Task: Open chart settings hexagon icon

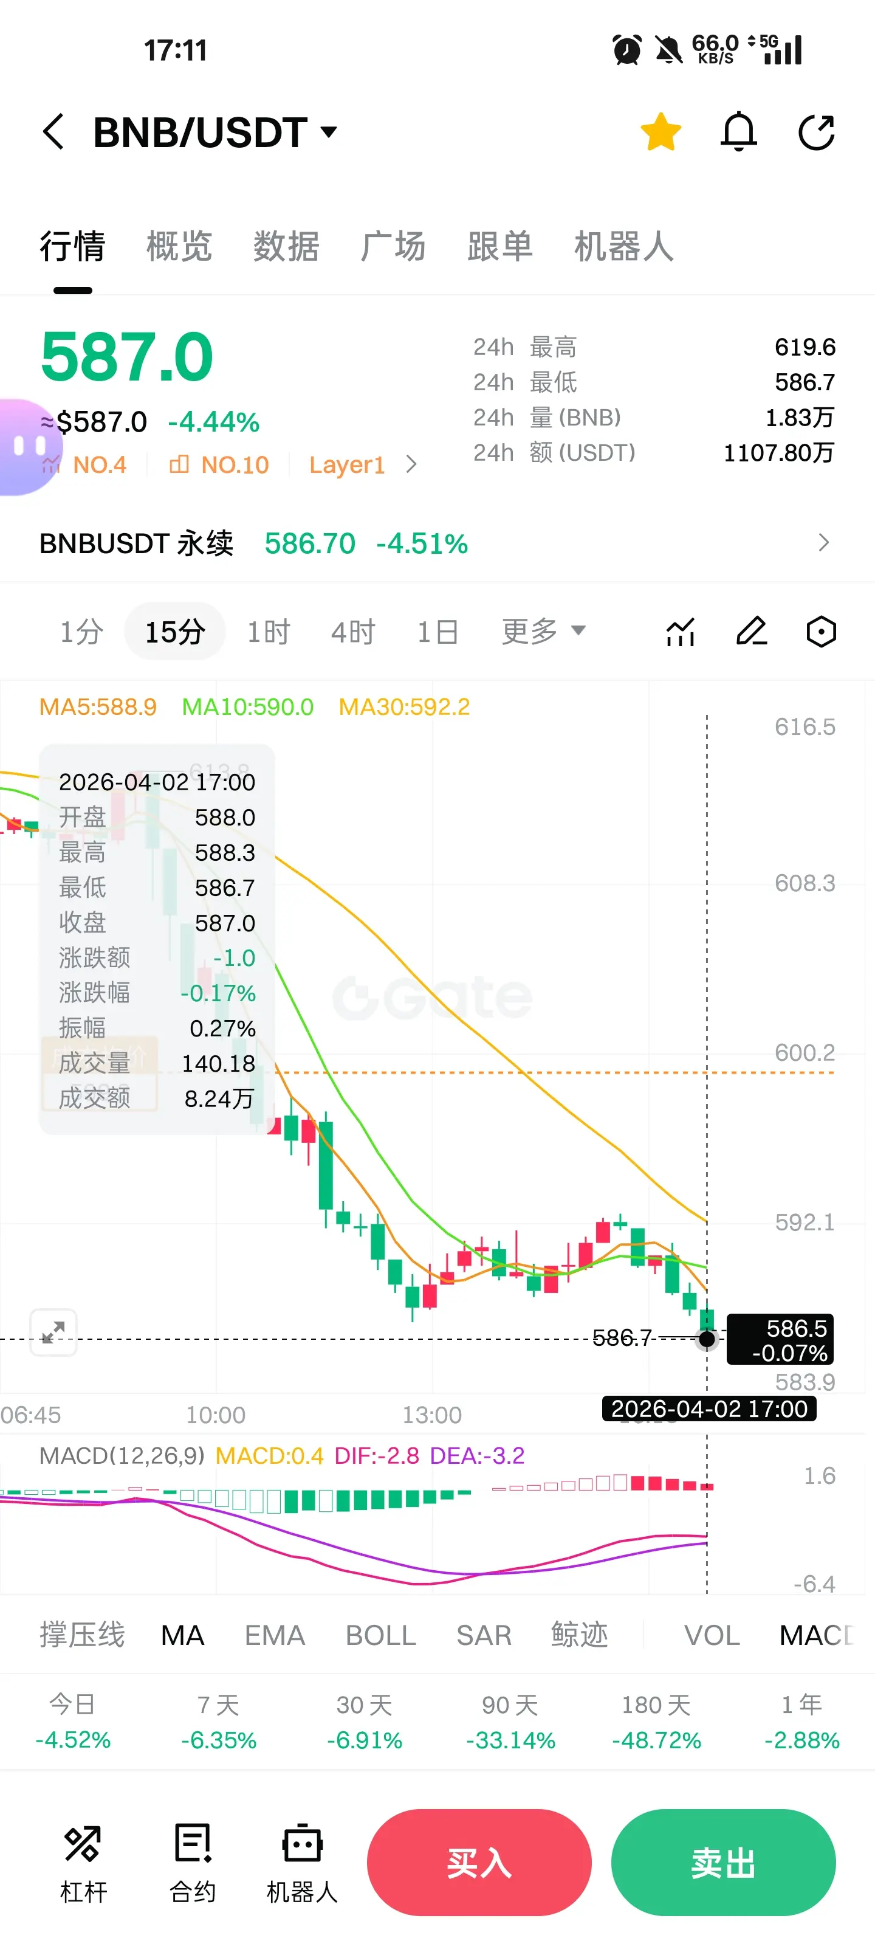Action: [x=821, y=632]
